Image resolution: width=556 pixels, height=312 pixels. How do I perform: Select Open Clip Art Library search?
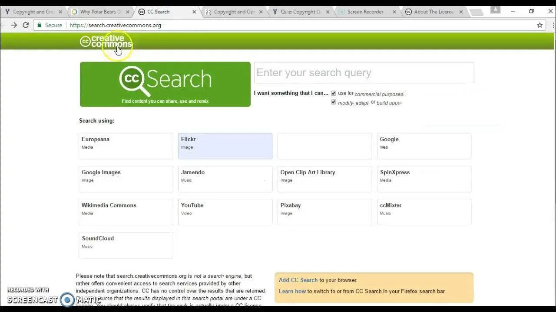tap(325, 179)
